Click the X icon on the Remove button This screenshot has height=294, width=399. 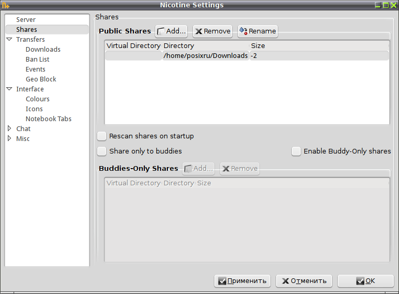(199, 31)
